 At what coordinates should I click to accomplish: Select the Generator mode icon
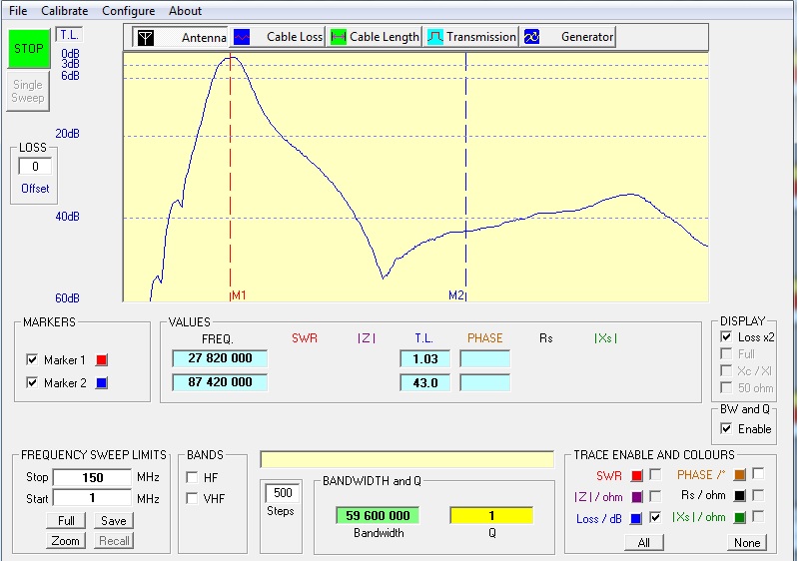(532, 37)
